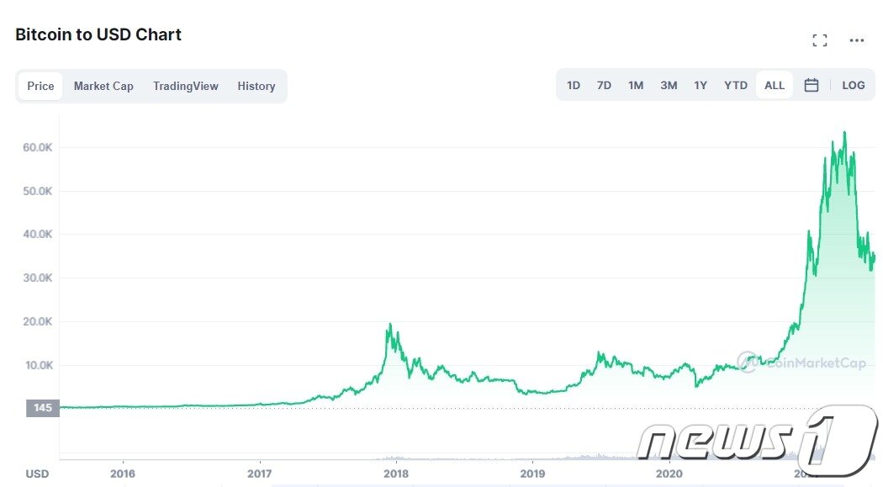
Task: Choose the 1M time range
Action: point(636,85)
